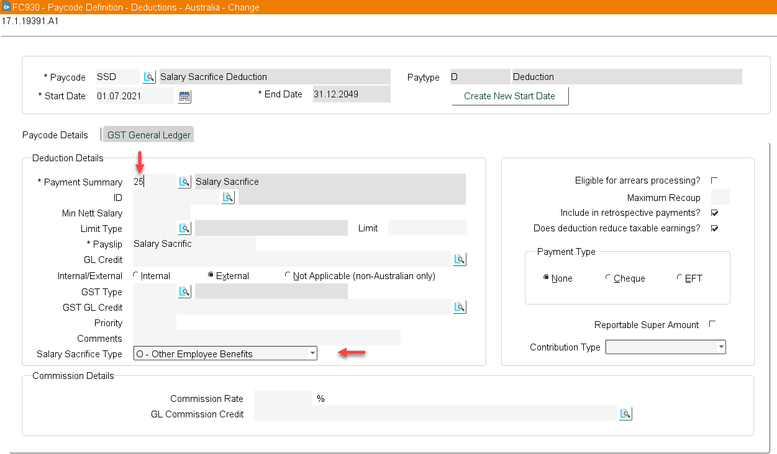Select EFT payment type
The image size is (777, 454).
point(679,278)
